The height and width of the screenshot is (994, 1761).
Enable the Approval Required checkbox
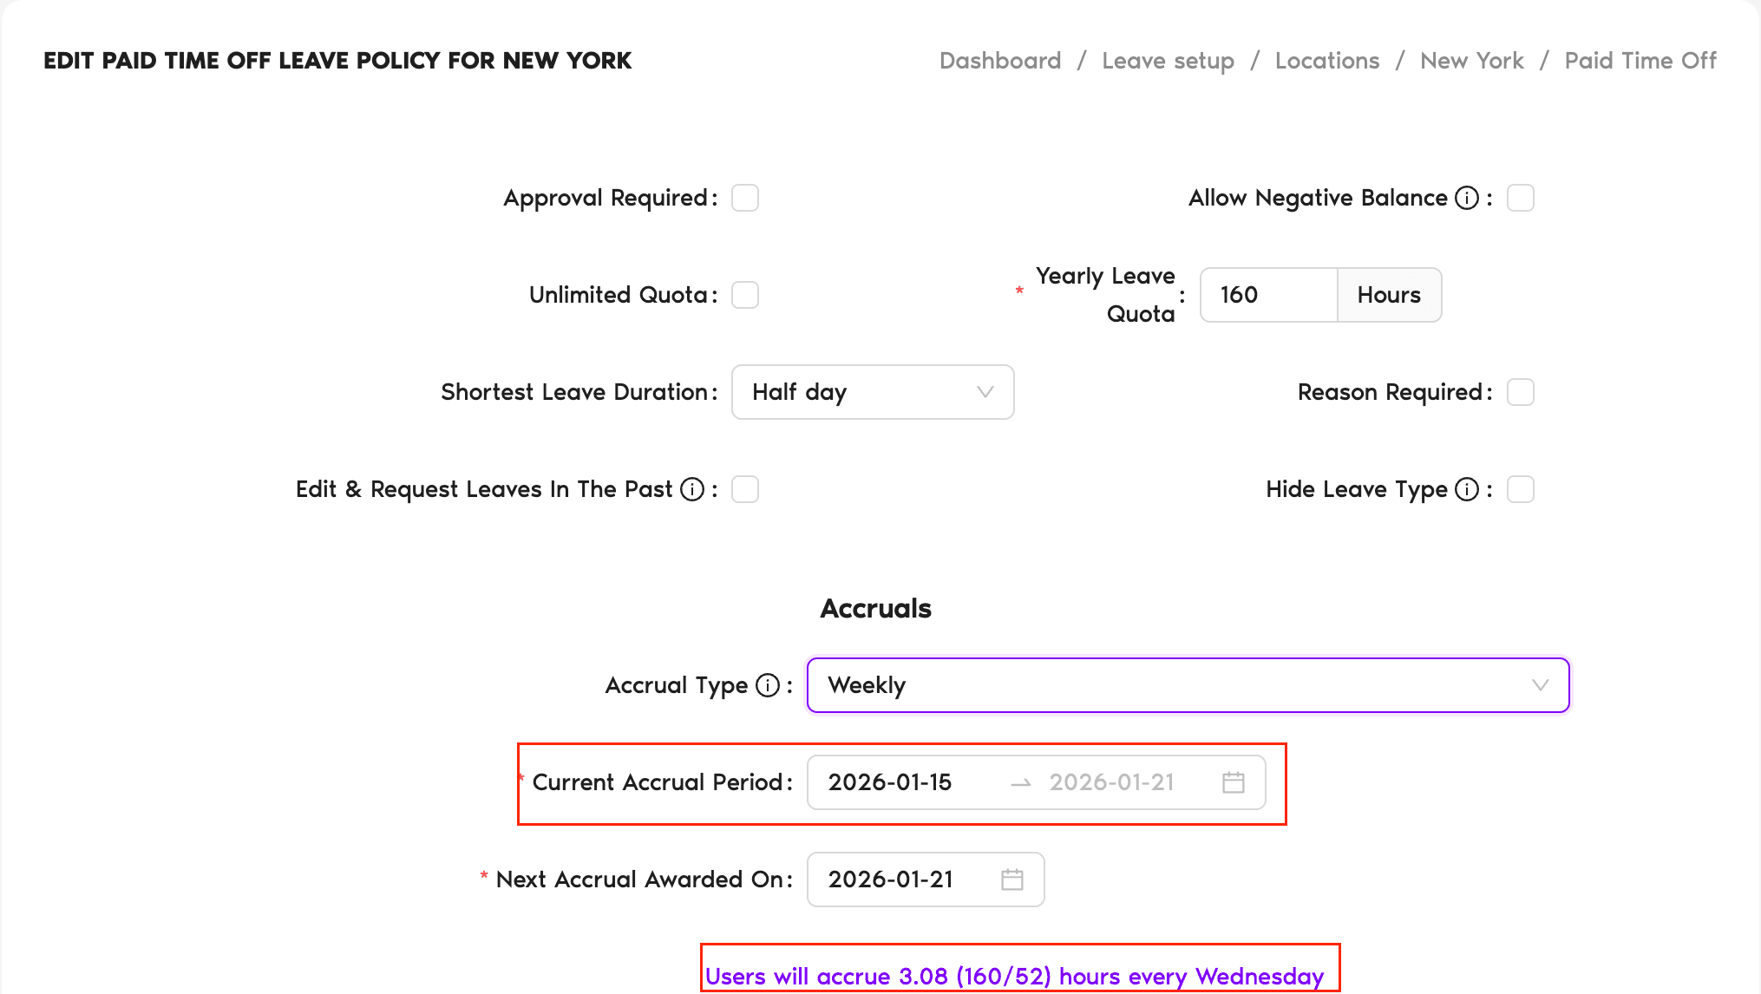pos(744,198)
